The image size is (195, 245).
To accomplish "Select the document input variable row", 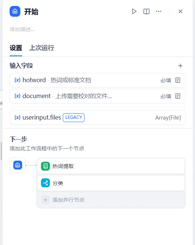I will tap(97, 96).
